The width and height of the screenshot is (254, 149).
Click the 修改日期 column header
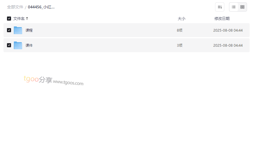[222, 19]
